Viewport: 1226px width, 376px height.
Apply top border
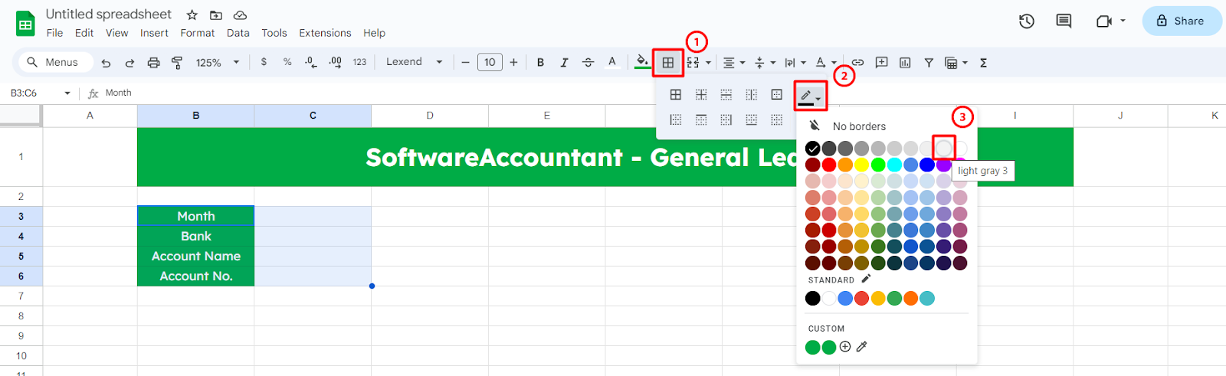701,119
